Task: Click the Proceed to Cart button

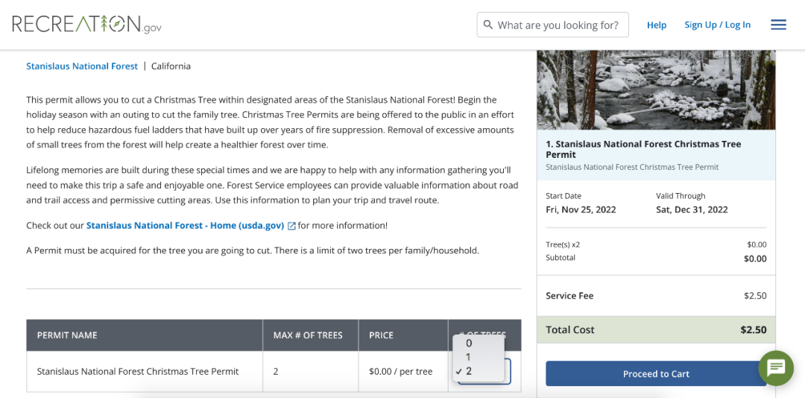Action: coord(656,373)
